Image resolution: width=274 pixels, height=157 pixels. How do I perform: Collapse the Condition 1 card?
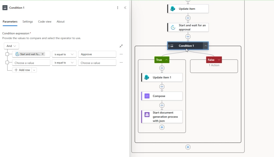tap(206, 46)
